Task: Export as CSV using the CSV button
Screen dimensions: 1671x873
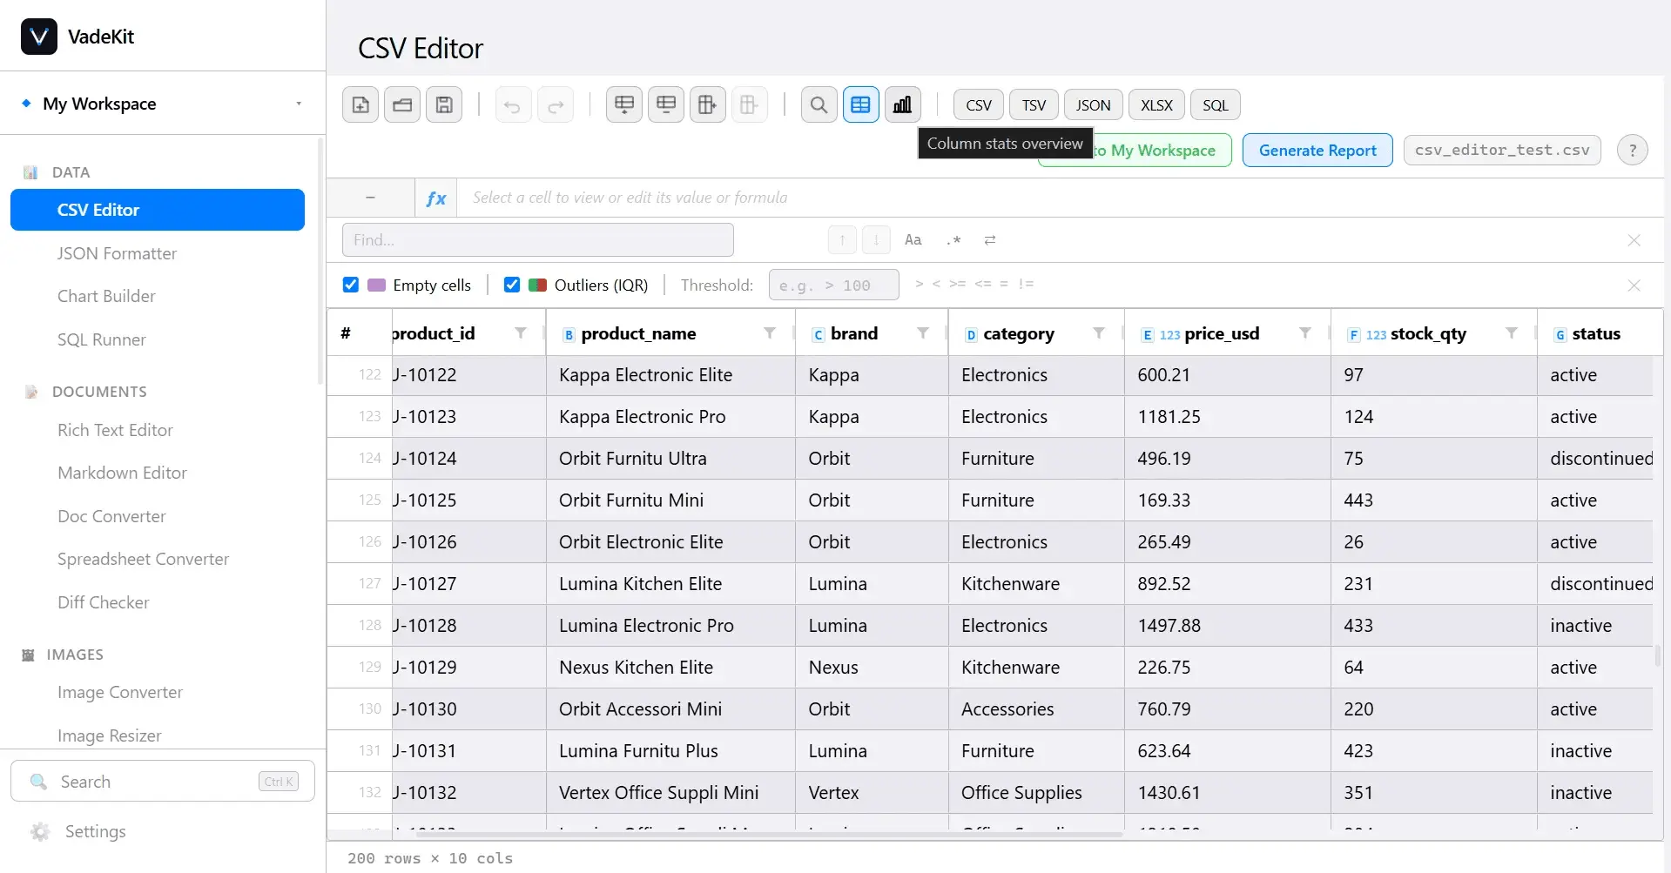Action: [979, 105]
